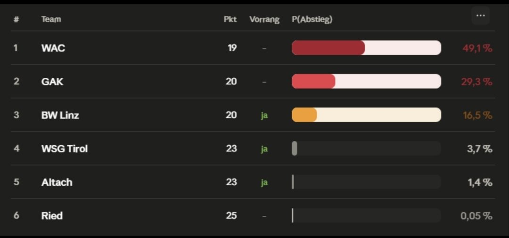Click WSG Tirol's gray probability bar
The width and height of the screenshot is (509, 238).
295,149
